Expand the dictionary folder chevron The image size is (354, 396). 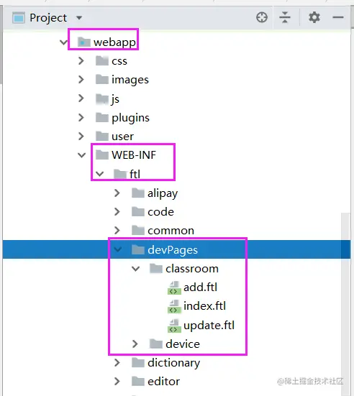117,363
